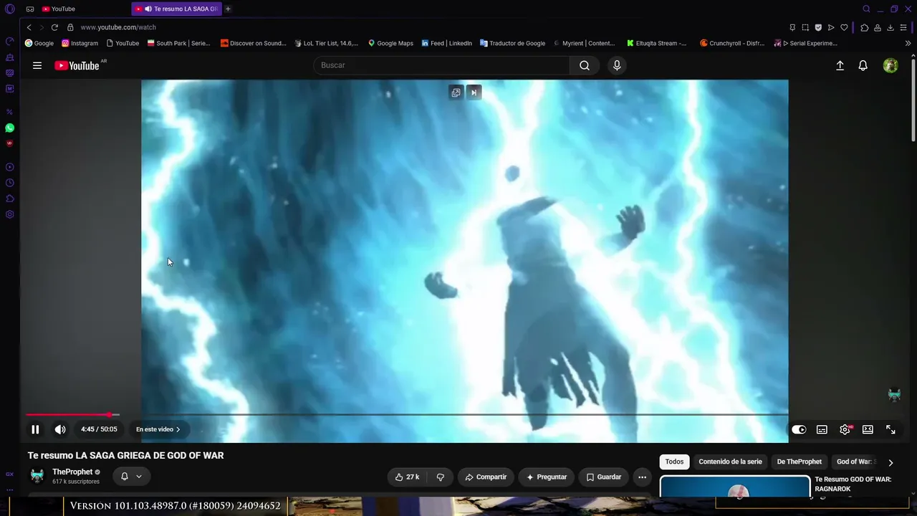Select the 'Te resumo LA SAGA' tab
Screen dimensions: 917x516
(176, 9)
